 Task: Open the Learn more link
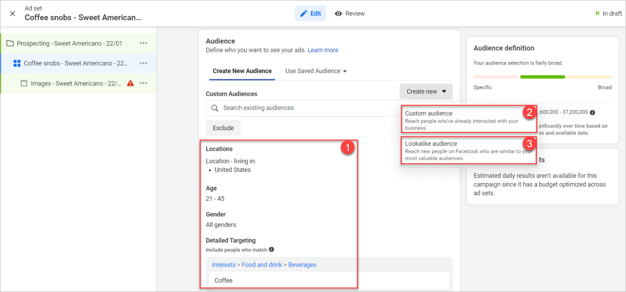click(x=323, y=50)
